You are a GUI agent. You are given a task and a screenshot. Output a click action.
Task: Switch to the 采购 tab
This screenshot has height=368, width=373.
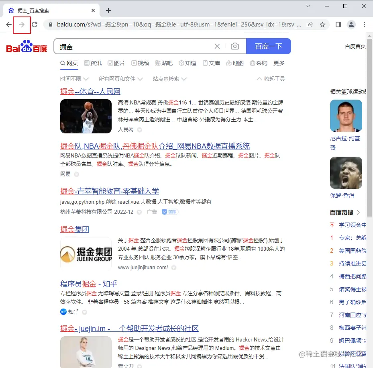(259, 63)
